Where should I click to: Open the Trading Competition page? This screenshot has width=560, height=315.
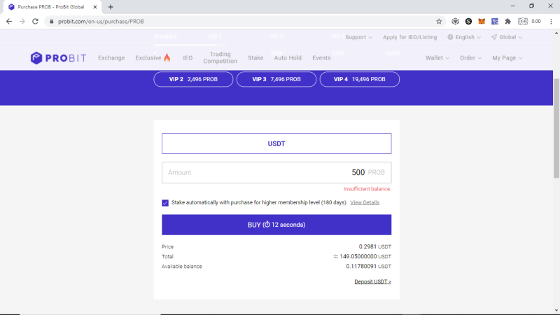(x=220, y=57)
